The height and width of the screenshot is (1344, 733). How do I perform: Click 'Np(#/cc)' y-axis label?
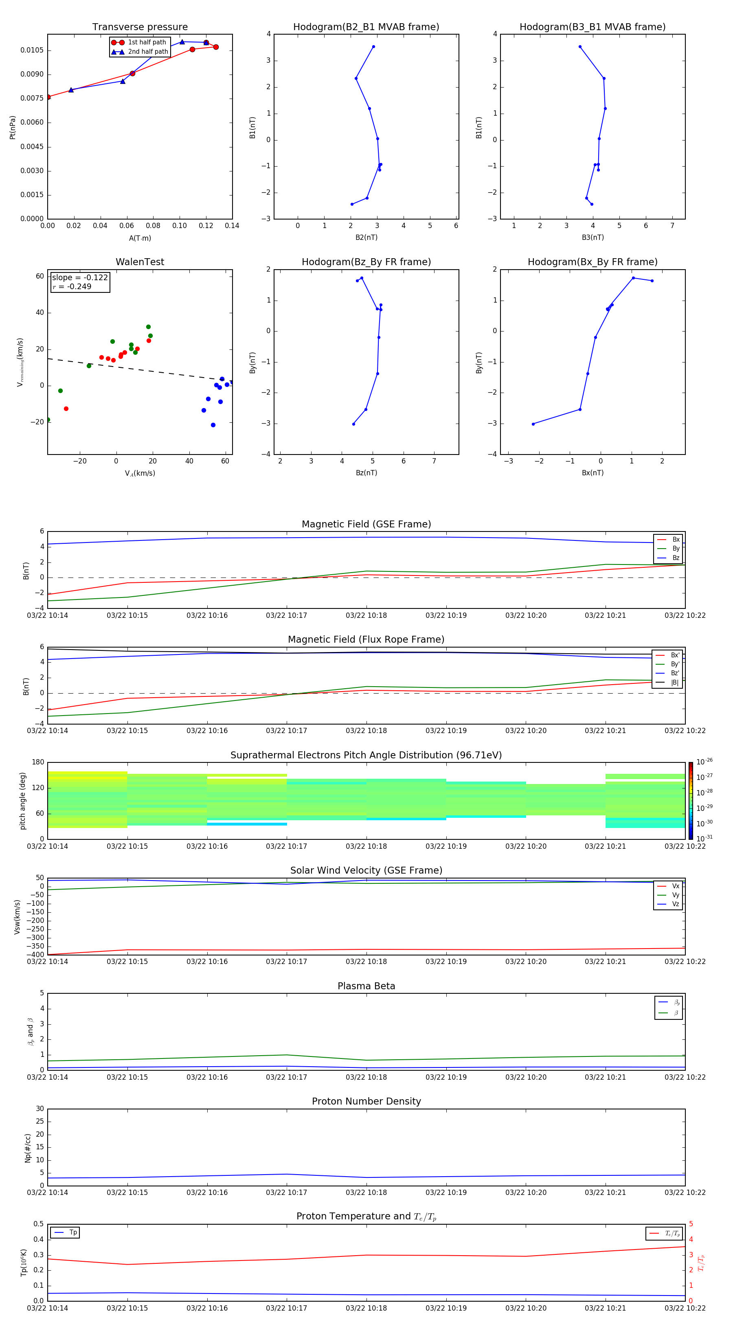click(28, 1147)
